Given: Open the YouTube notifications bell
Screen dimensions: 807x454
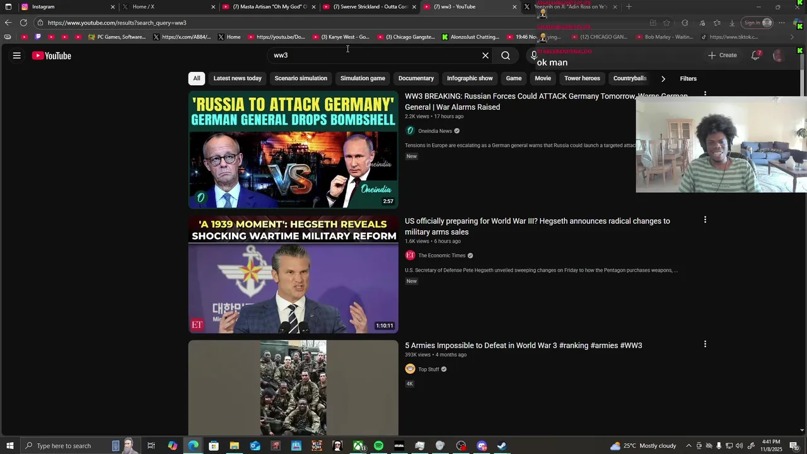Looking at the screenshot, I should point(755,55).
